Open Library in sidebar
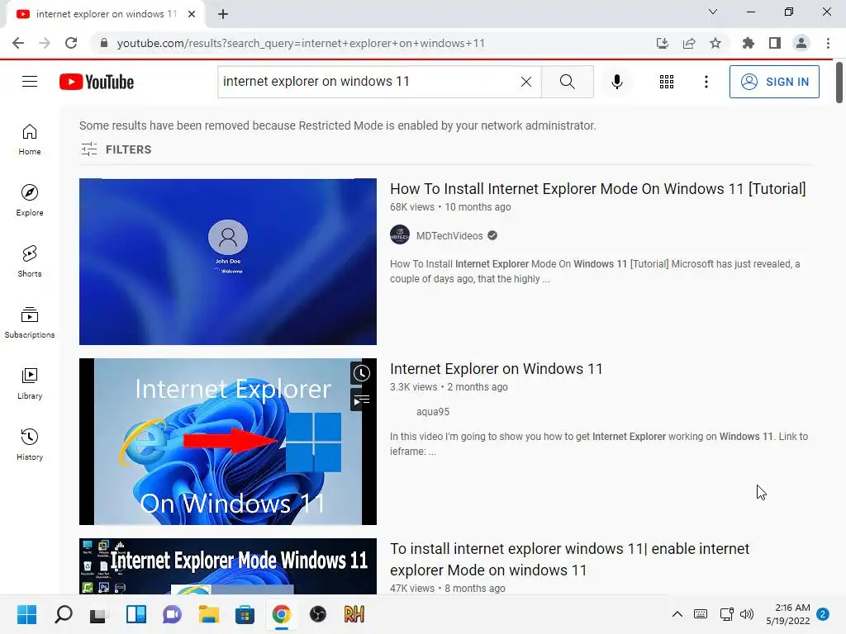This screenshot has width=846, height=634. pyautogui.click(x=30, y=383)
